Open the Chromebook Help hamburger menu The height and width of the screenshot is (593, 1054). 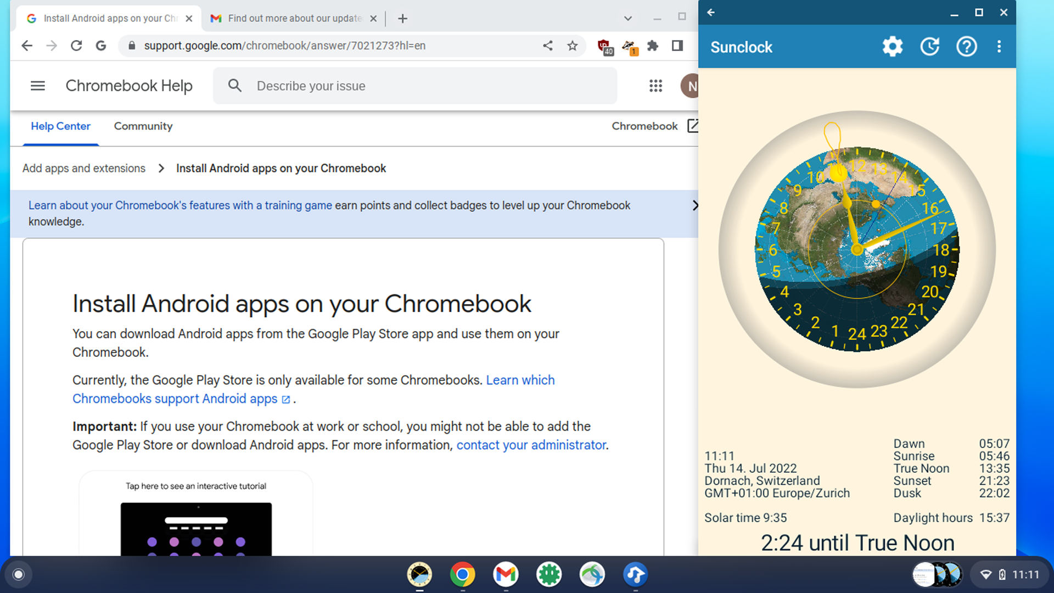[38, 86]
